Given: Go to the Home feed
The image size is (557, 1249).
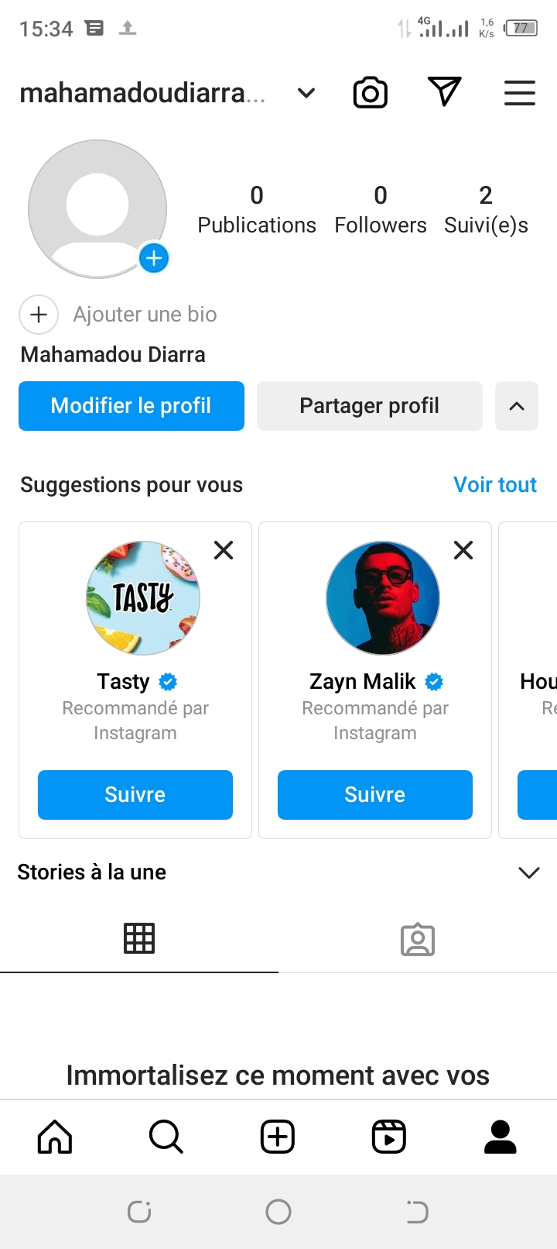Looking at the screenshot, I should [55, 1137].
